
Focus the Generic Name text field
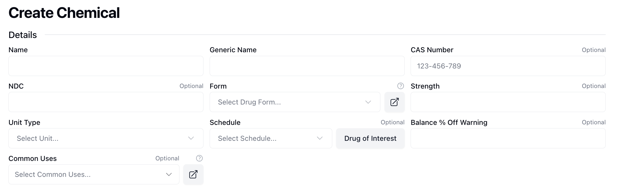click(307, 66)
